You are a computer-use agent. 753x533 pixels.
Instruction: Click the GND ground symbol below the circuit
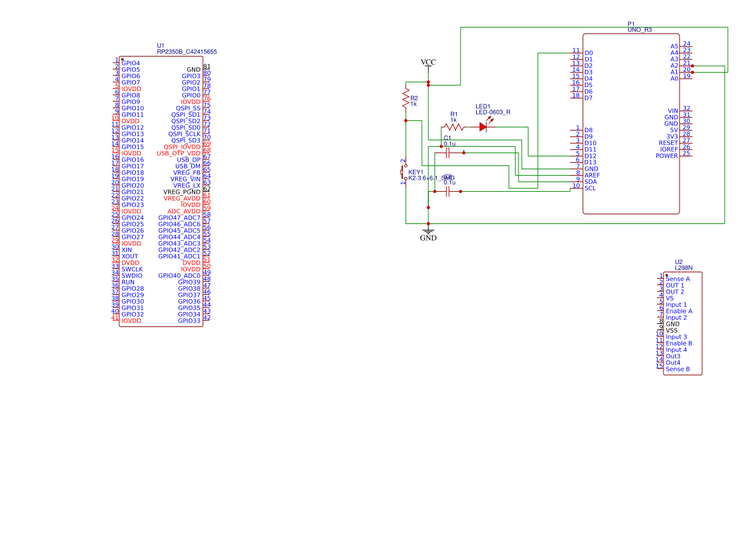click(x=428, y=235)
